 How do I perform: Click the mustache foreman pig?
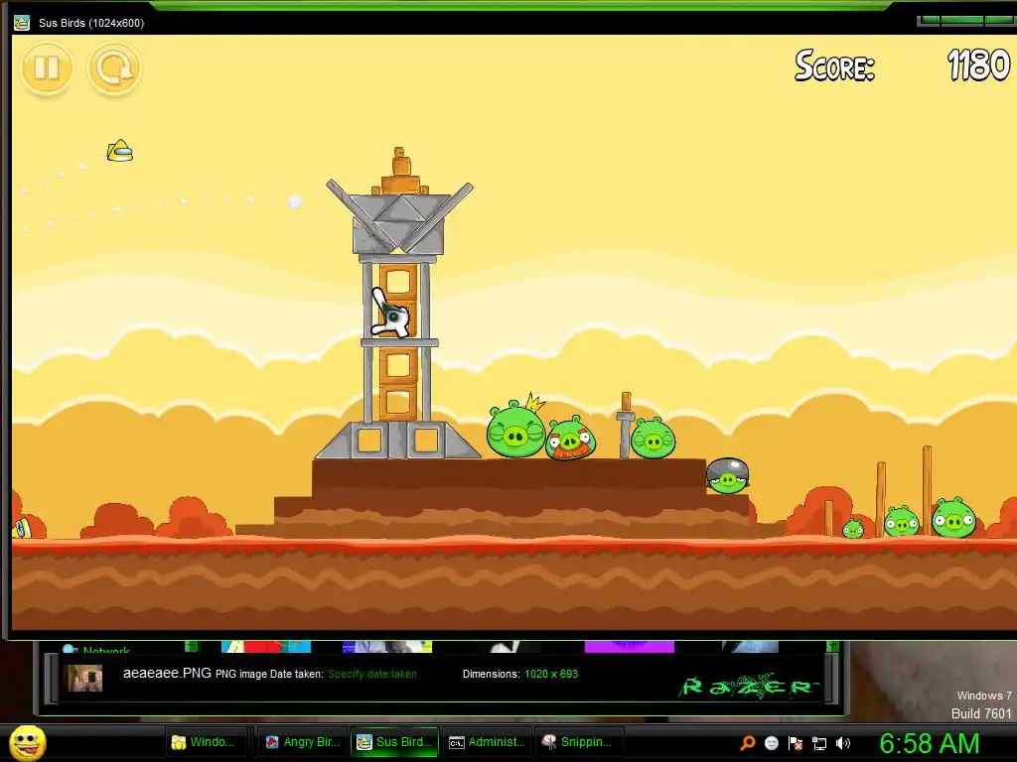[570, 439]
